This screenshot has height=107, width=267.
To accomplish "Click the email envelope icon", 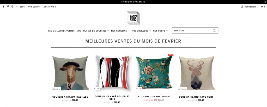I will click(x=17, y=7).
